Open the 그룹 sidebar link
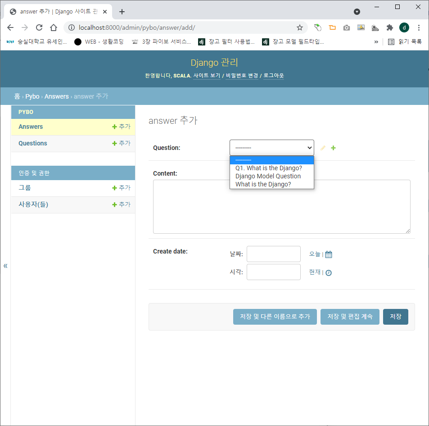The height and width of the screenshot is (426, 429). 25,188
